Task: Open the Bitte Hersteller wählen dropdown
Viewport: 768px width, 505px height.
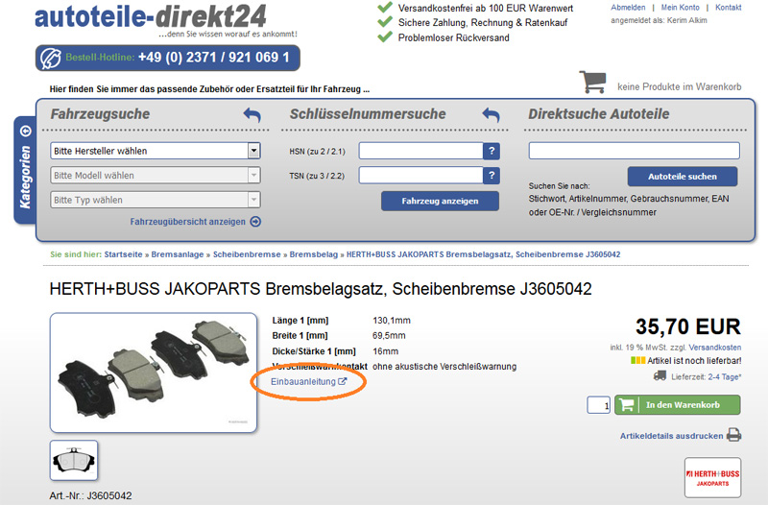Action: tap(156, 151)
